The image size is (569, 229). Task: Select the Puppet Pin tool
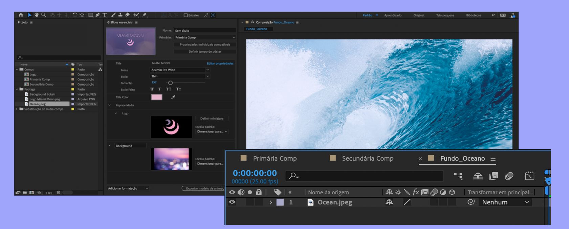(x=145, y=15)
